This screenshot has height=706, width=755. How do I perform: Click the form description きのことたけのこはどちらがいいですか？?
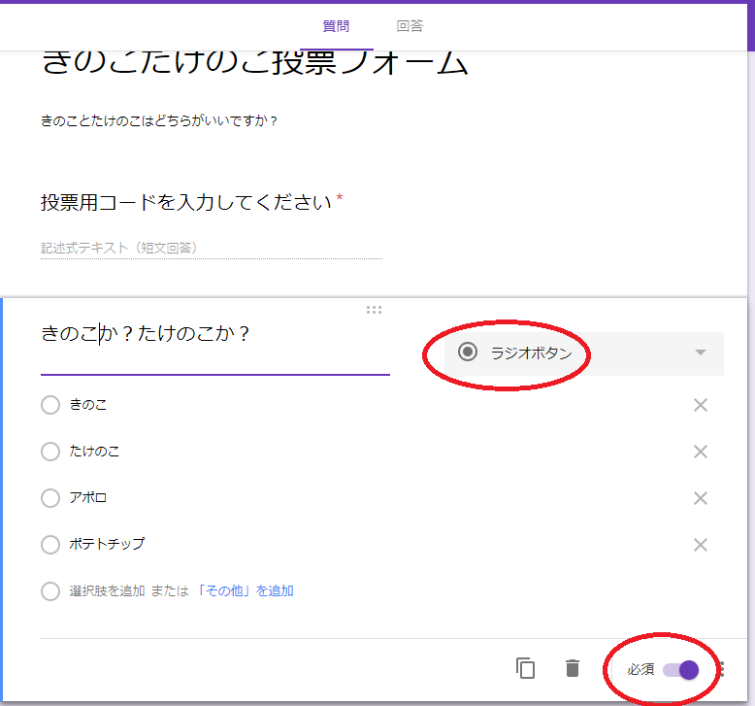click(x=159, y=120)
